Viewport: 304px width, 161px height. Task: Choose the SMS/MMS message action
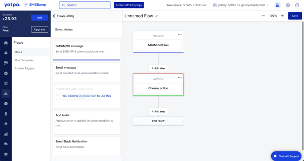87,50
